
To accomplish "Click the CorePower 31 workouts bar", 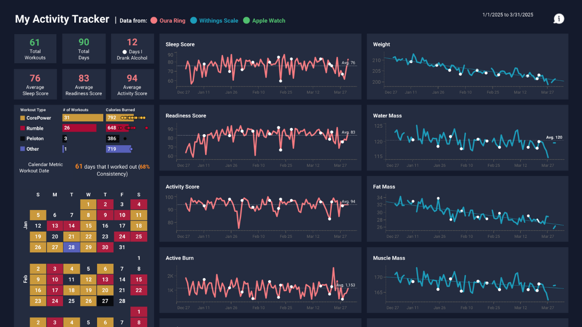I will click(82, 118).
